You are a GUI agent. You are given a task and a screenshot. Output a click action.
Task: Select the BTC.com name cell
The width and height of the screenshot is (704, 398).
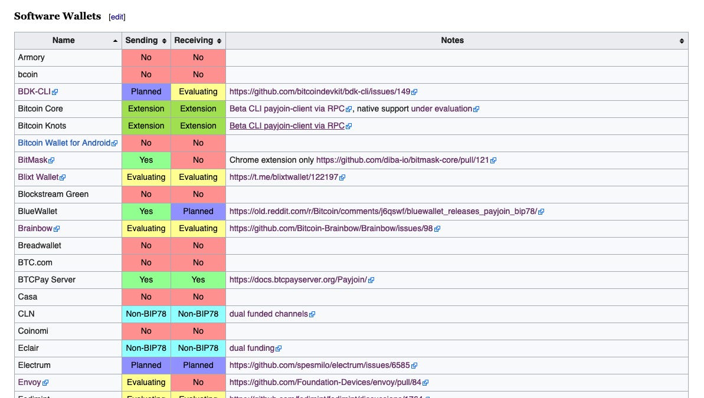point(68,262)
